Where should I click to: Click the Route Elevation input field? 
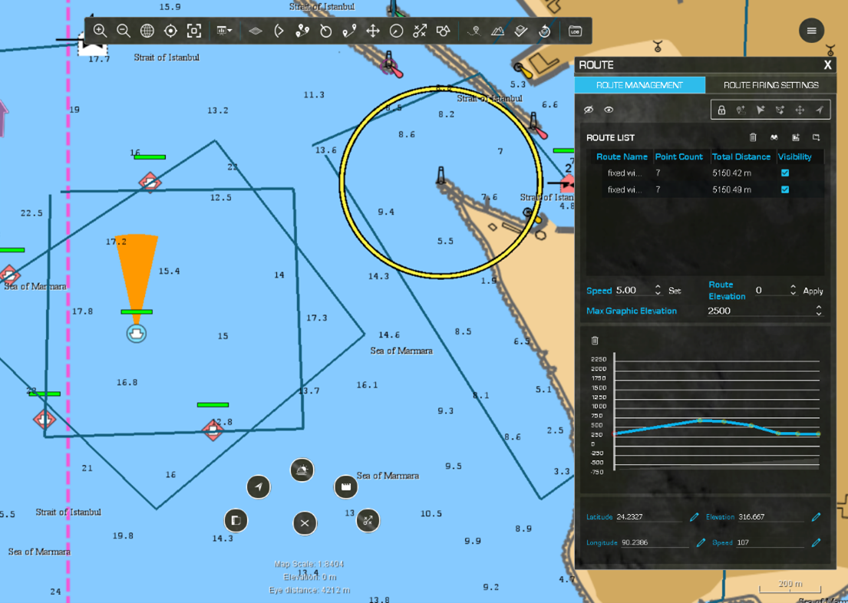(x=770, y=291)
